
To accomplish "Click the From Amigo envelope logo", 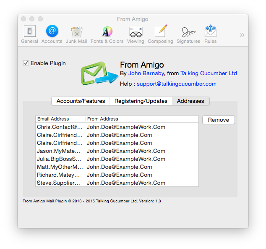I will coord(99,73).
